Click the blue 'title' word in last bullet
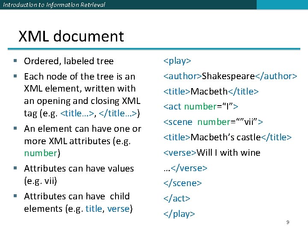Viewport: 308px width, 231px height. click(x=94, y=209)
